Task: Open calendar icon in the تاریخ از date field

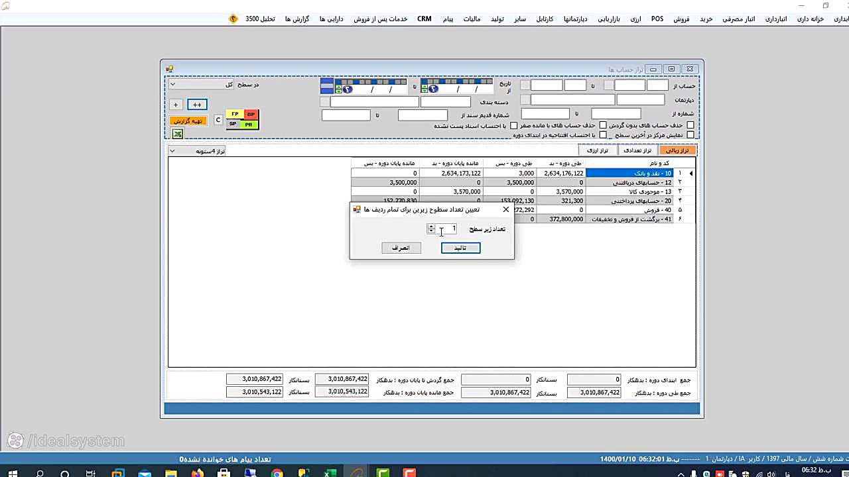Action: pos(433,89)
